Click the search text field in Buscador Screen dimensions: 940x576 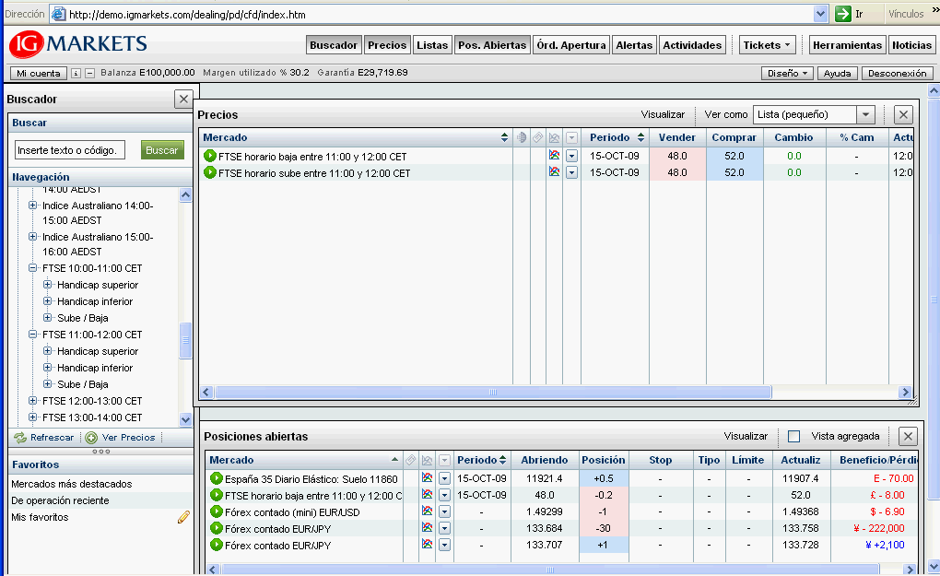(70, 150)
